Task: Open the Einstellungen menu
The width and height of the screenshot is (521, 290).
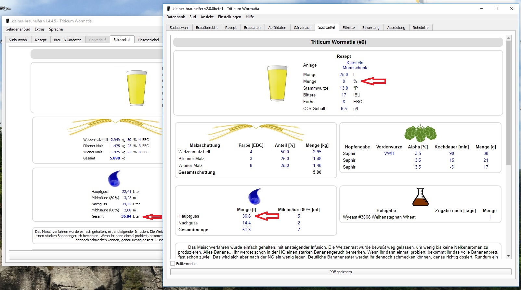Action: [x=229, y=17]
